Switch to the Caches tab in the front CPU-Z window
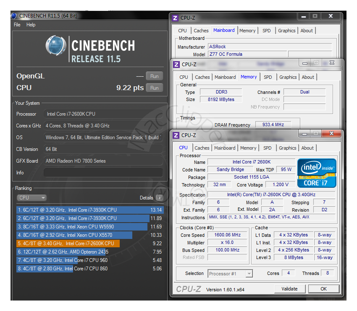Viewport: 357px width, 311px height. tap(202, 148)
